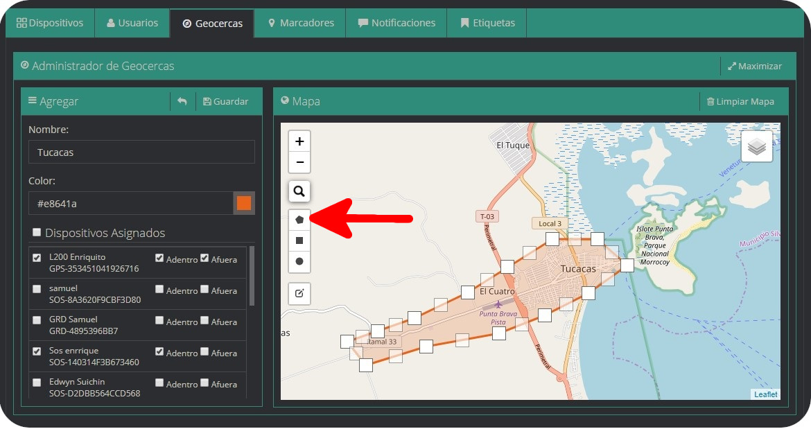Select the rectangle draw tool
Screen dimensions: 811x429
click(x=299, y=240)
